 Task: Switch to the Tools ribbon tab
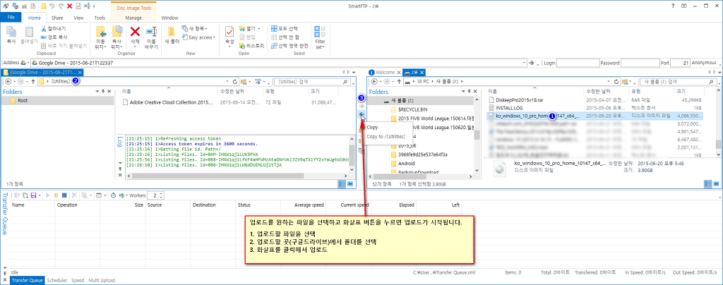[100, 18]
